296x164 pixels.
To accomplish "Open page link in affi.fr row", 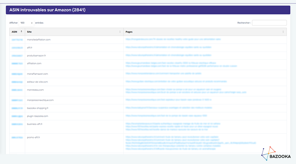I will pos(168,47).
